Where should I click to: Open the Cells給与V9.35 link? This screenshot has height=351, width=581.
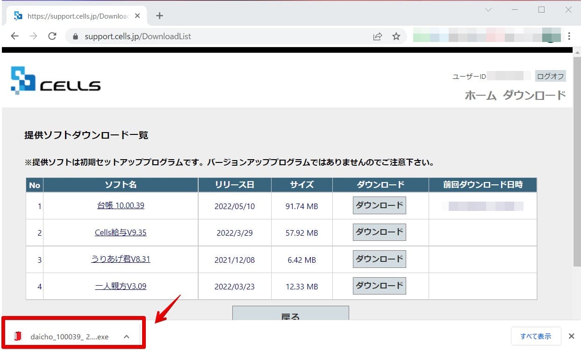(121, 232)
